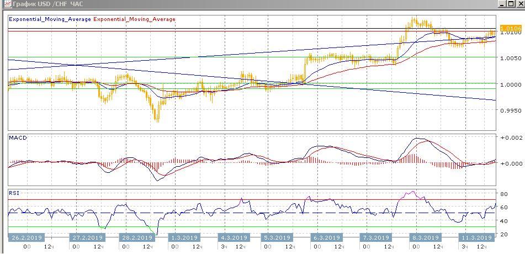Maximize the USD/CHF chart window
The width and height of the screenshot is (525, 254).
pyautogui.click(x=510, y=4)
